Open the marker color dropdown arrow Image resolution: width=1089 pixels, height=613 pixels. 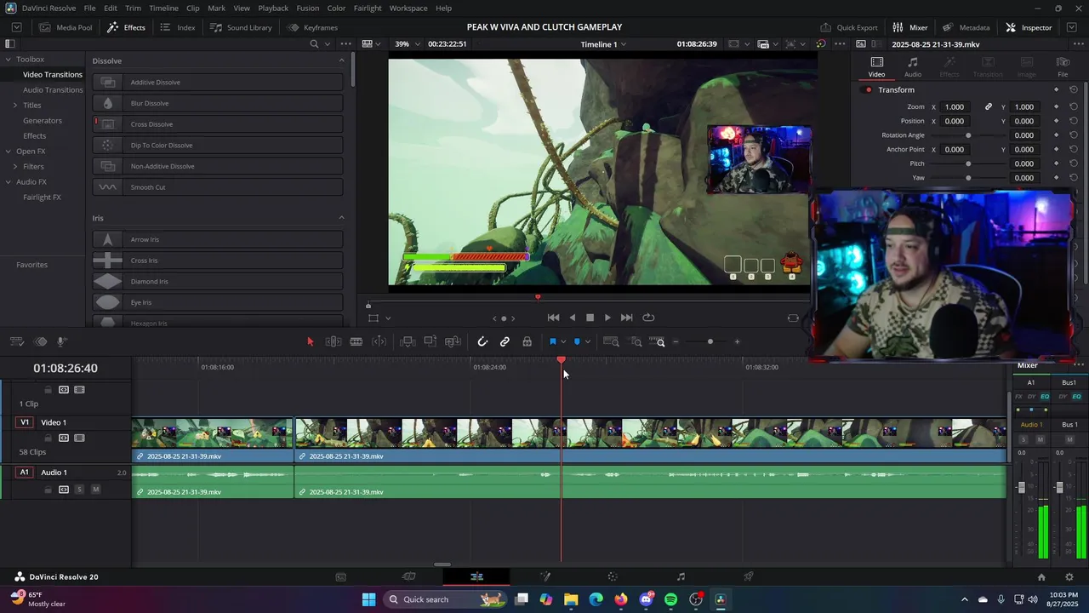point(588,341)
